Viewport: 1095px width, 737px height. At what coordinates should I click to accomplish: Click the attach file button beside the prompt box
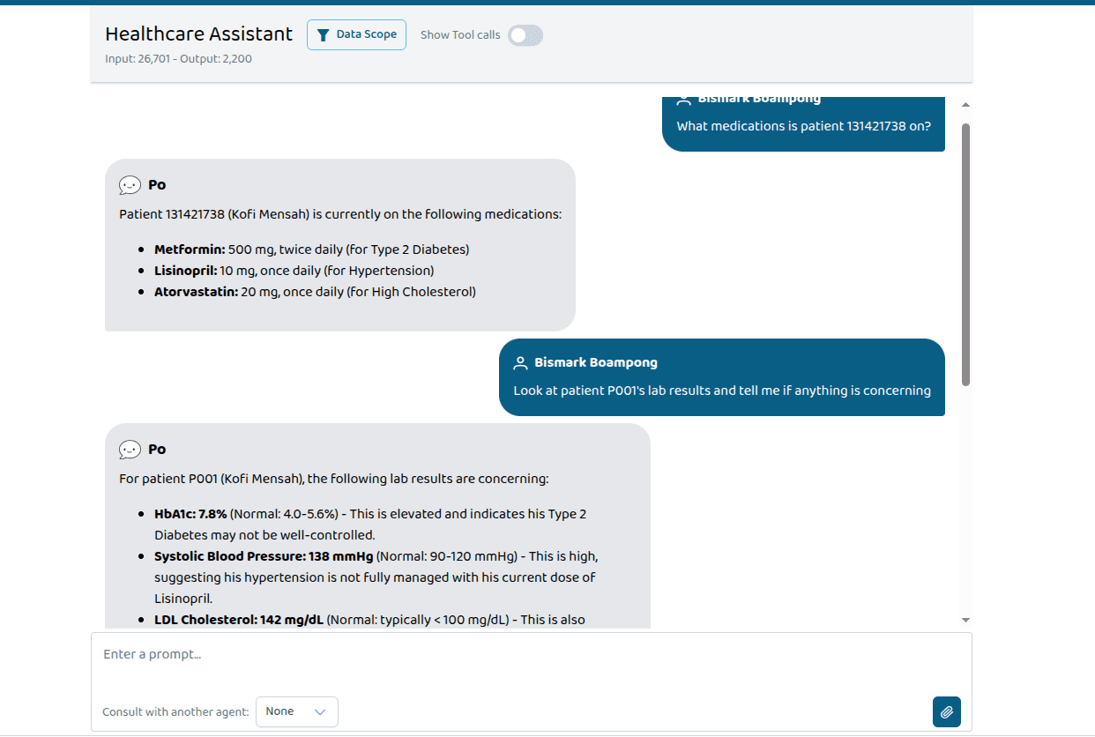[946, 711]
